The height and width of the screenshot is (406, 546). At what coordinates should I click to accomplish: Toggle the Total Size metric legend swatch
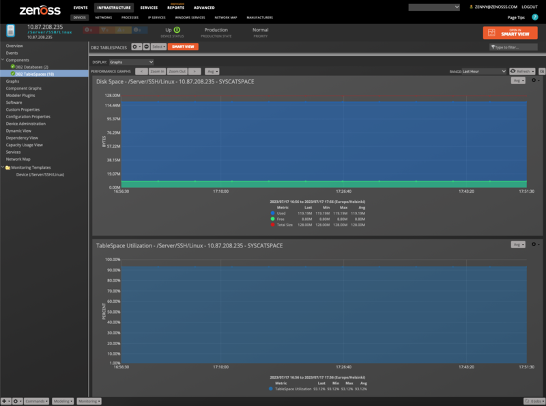coord(272,225)
